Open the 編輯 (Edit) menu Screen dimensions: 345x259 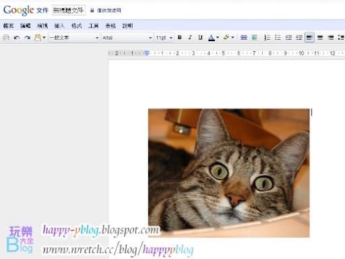click(x=26, y=26)
